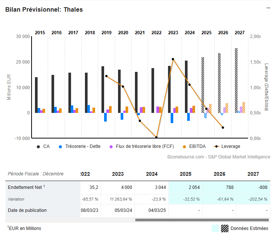
Task: Click the EUR en Millions footnote
Action: coord(24,228)
